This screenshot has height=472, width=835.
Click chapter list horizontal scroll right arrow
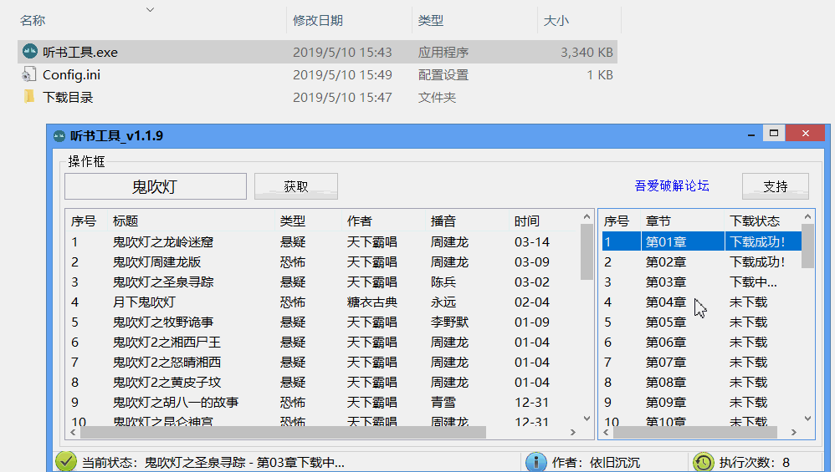coord(794,433)
